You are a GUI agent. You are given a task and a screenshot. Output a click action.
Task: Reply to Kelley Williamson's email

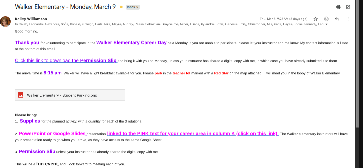pos(337,19)
